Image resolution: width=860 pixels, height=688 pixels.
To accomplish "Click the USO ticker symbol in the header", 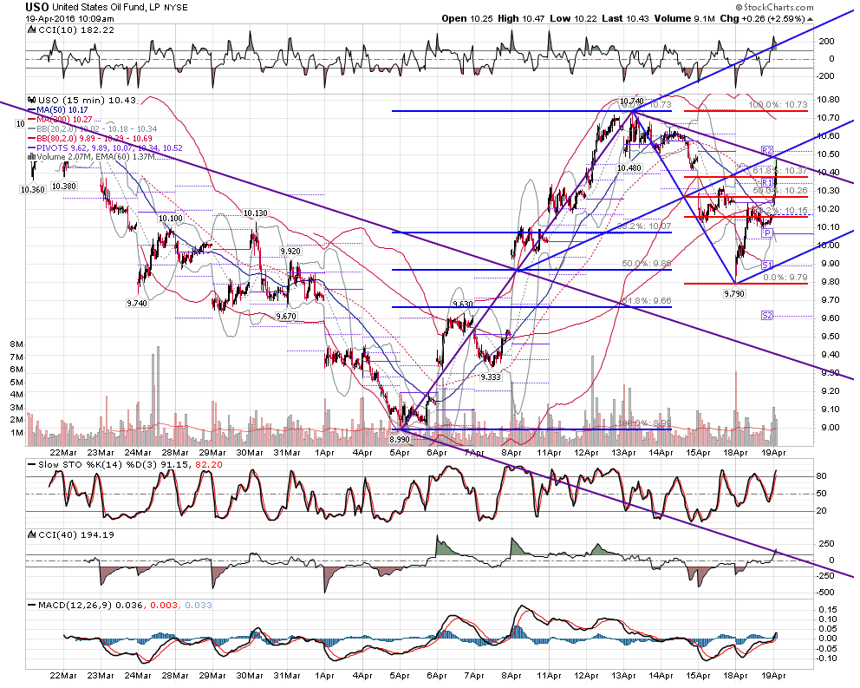I will tap(37, 7).
